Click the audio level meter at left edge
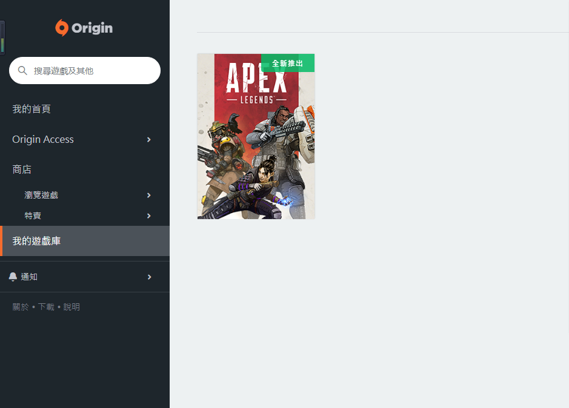569x408 pixels. click(2, 38)
